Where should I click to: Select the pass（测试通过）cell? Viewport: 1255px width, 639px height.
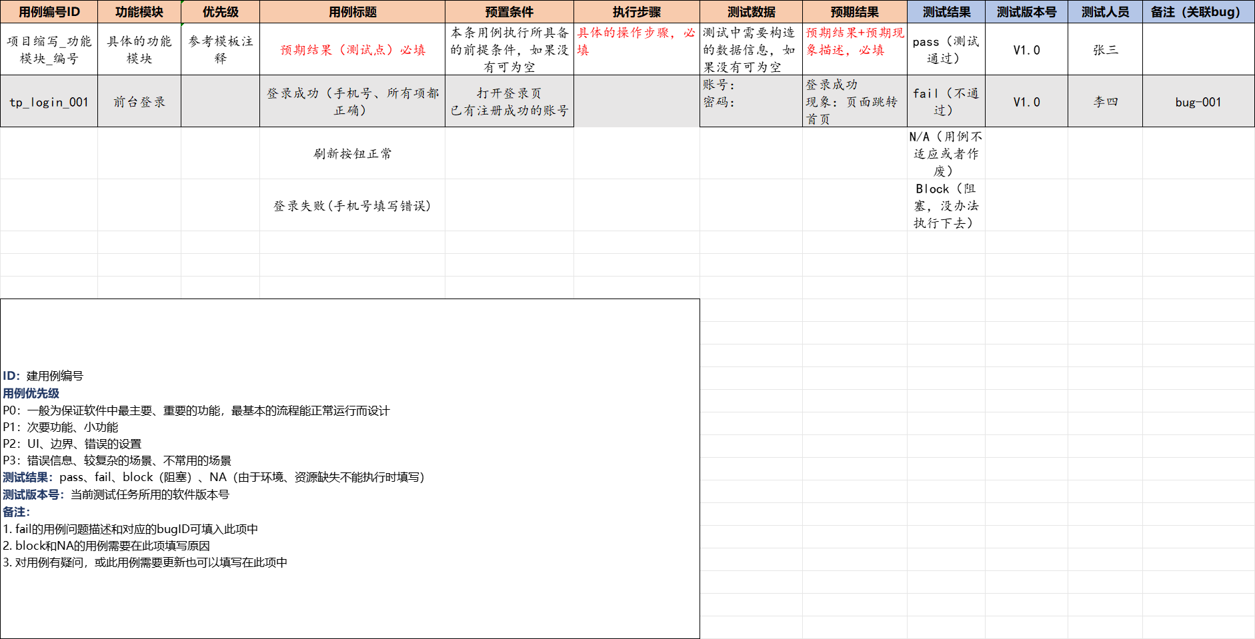tap(946, 49)
